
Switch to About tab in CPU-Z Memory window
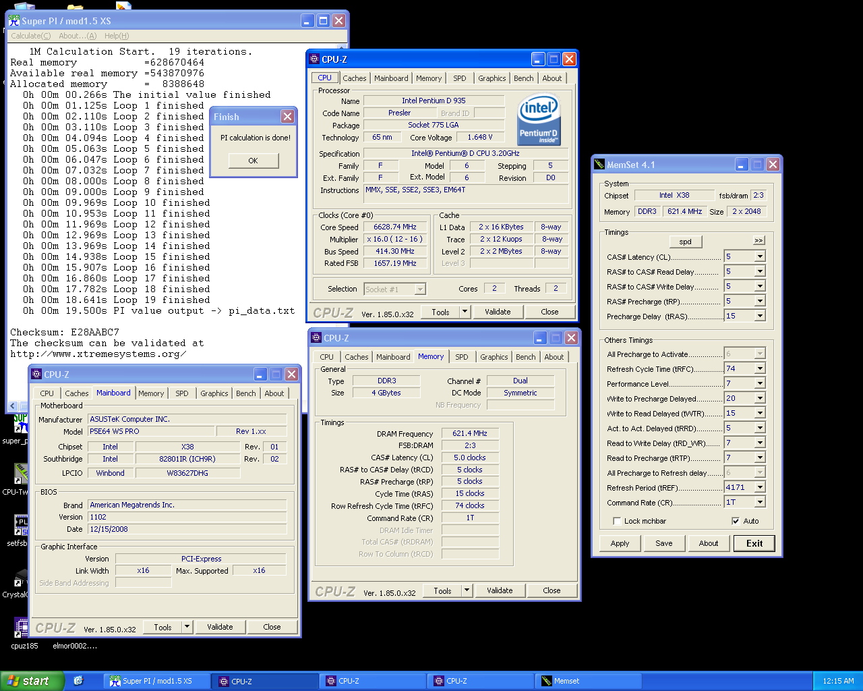(x=554, y=357)
